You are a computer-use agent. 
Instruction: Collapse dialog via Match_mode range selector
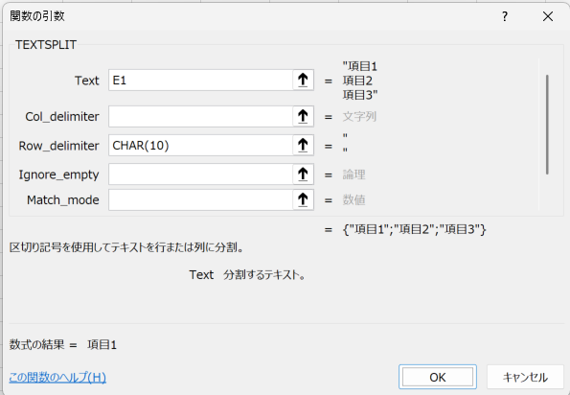303,199
